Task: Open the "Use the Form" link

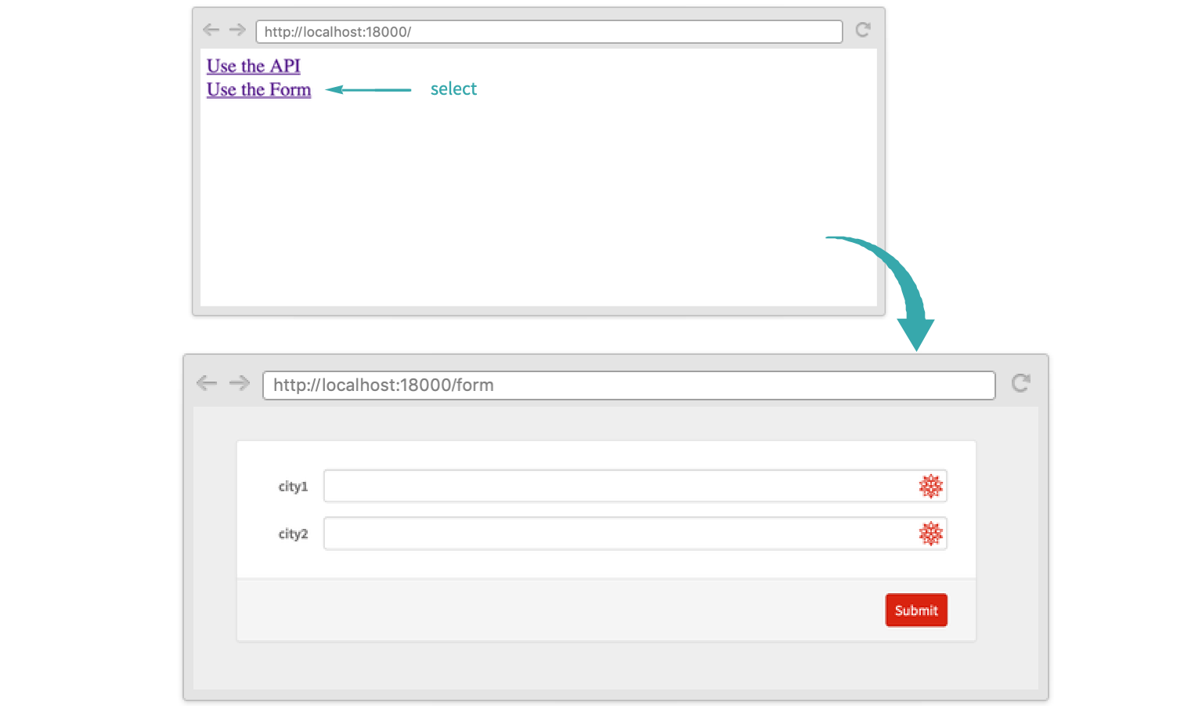Action: 258,90
